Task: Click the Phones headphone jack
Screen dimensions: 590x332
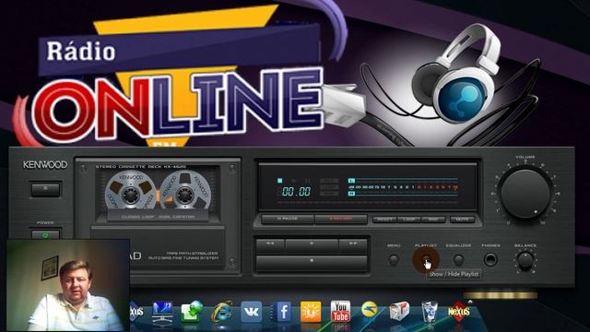Action: point(490,260)
